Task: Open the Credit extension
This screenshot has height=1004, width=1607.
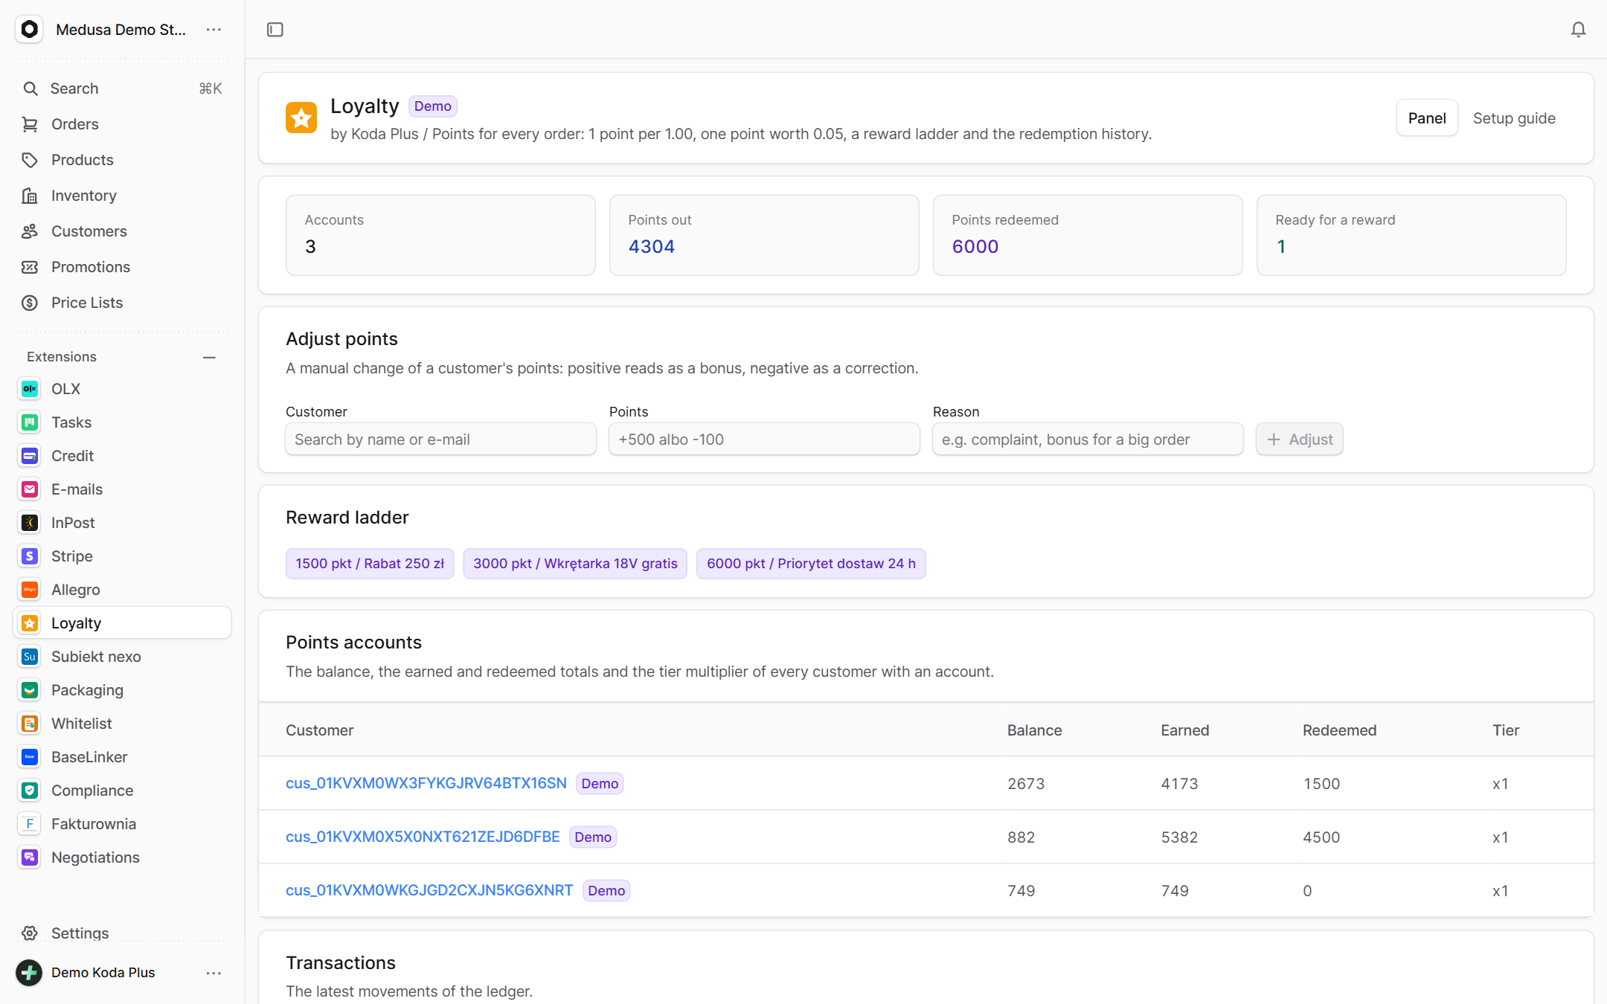Action: (x=123, y=456)
